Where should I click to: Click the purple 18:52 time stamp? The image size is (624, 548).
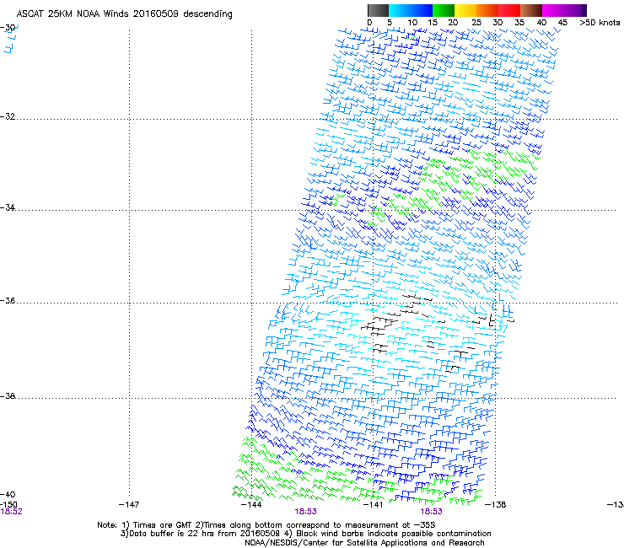(11, 512)
